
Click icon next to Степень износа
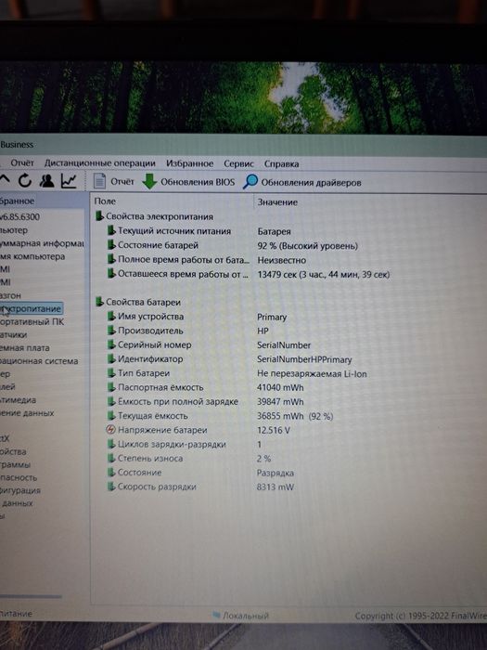(111, 458)
